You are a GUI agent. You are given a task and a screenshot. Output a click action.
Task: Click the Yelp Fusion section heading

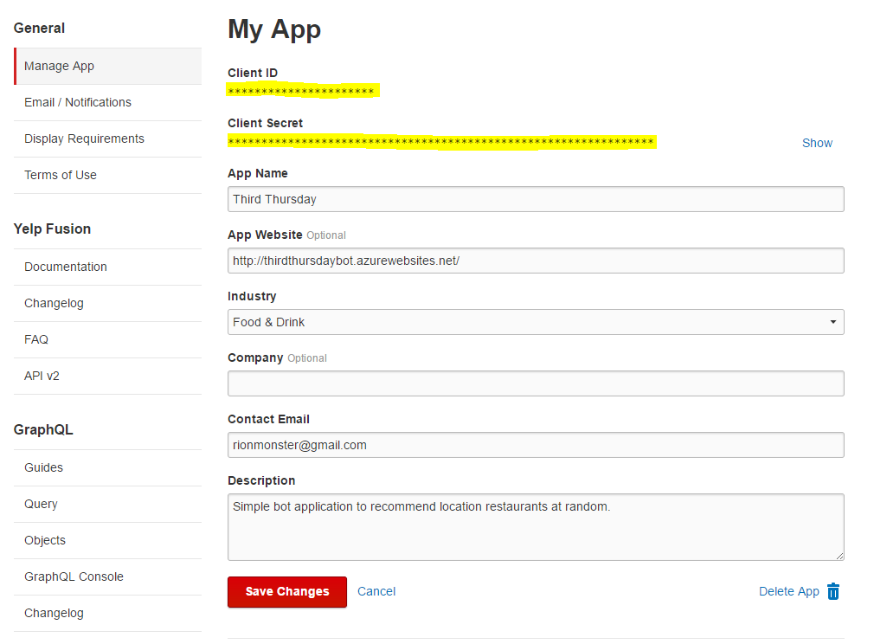pos(52,229)
